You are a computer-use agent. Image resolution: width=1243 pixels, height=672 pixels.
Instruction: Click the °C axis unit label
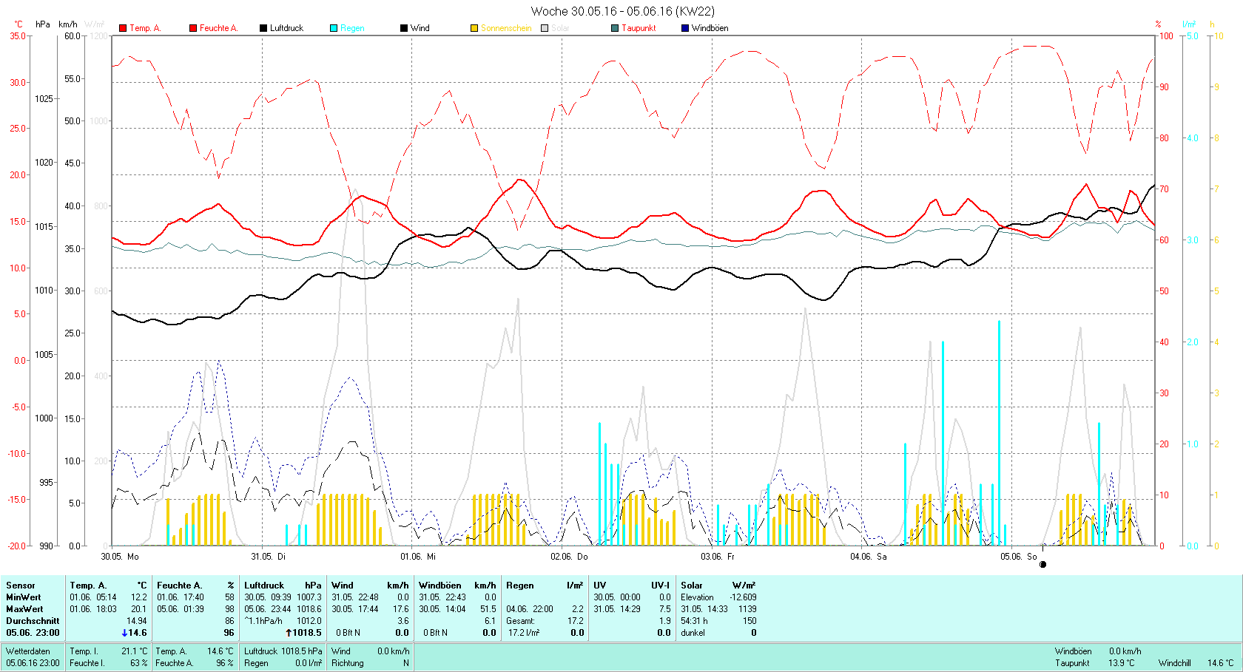tap(18, 24)
